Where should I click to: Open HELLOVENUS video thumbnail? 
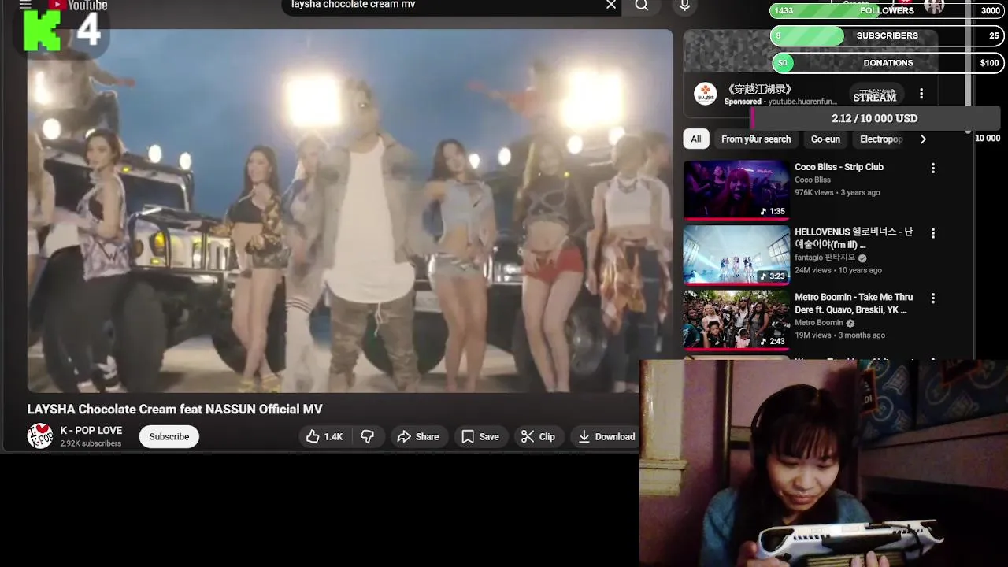[x=736, y=255]
